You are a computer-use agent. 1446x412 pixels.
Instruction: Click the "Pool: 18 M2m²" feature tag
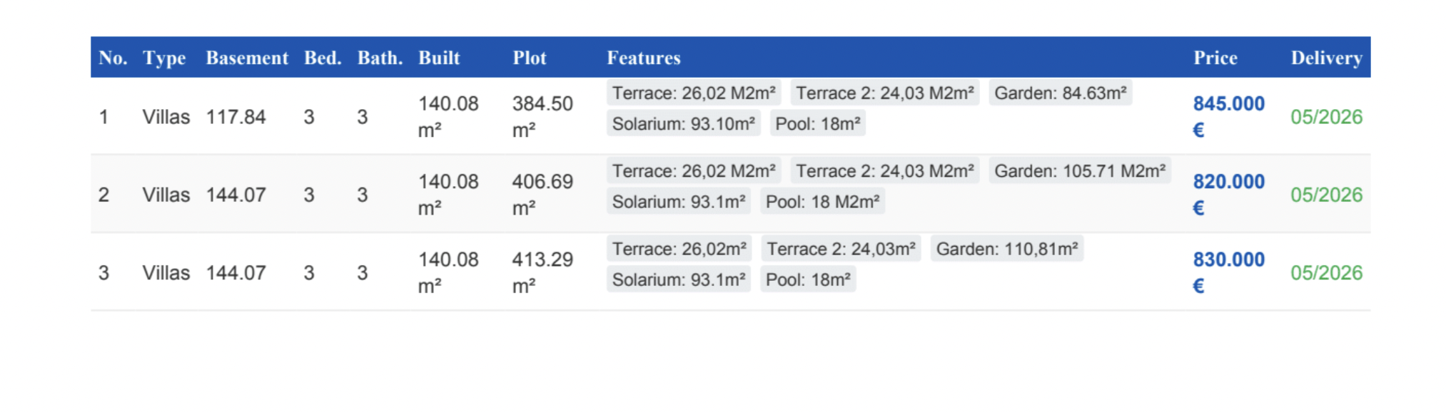[x=822, y=202]
